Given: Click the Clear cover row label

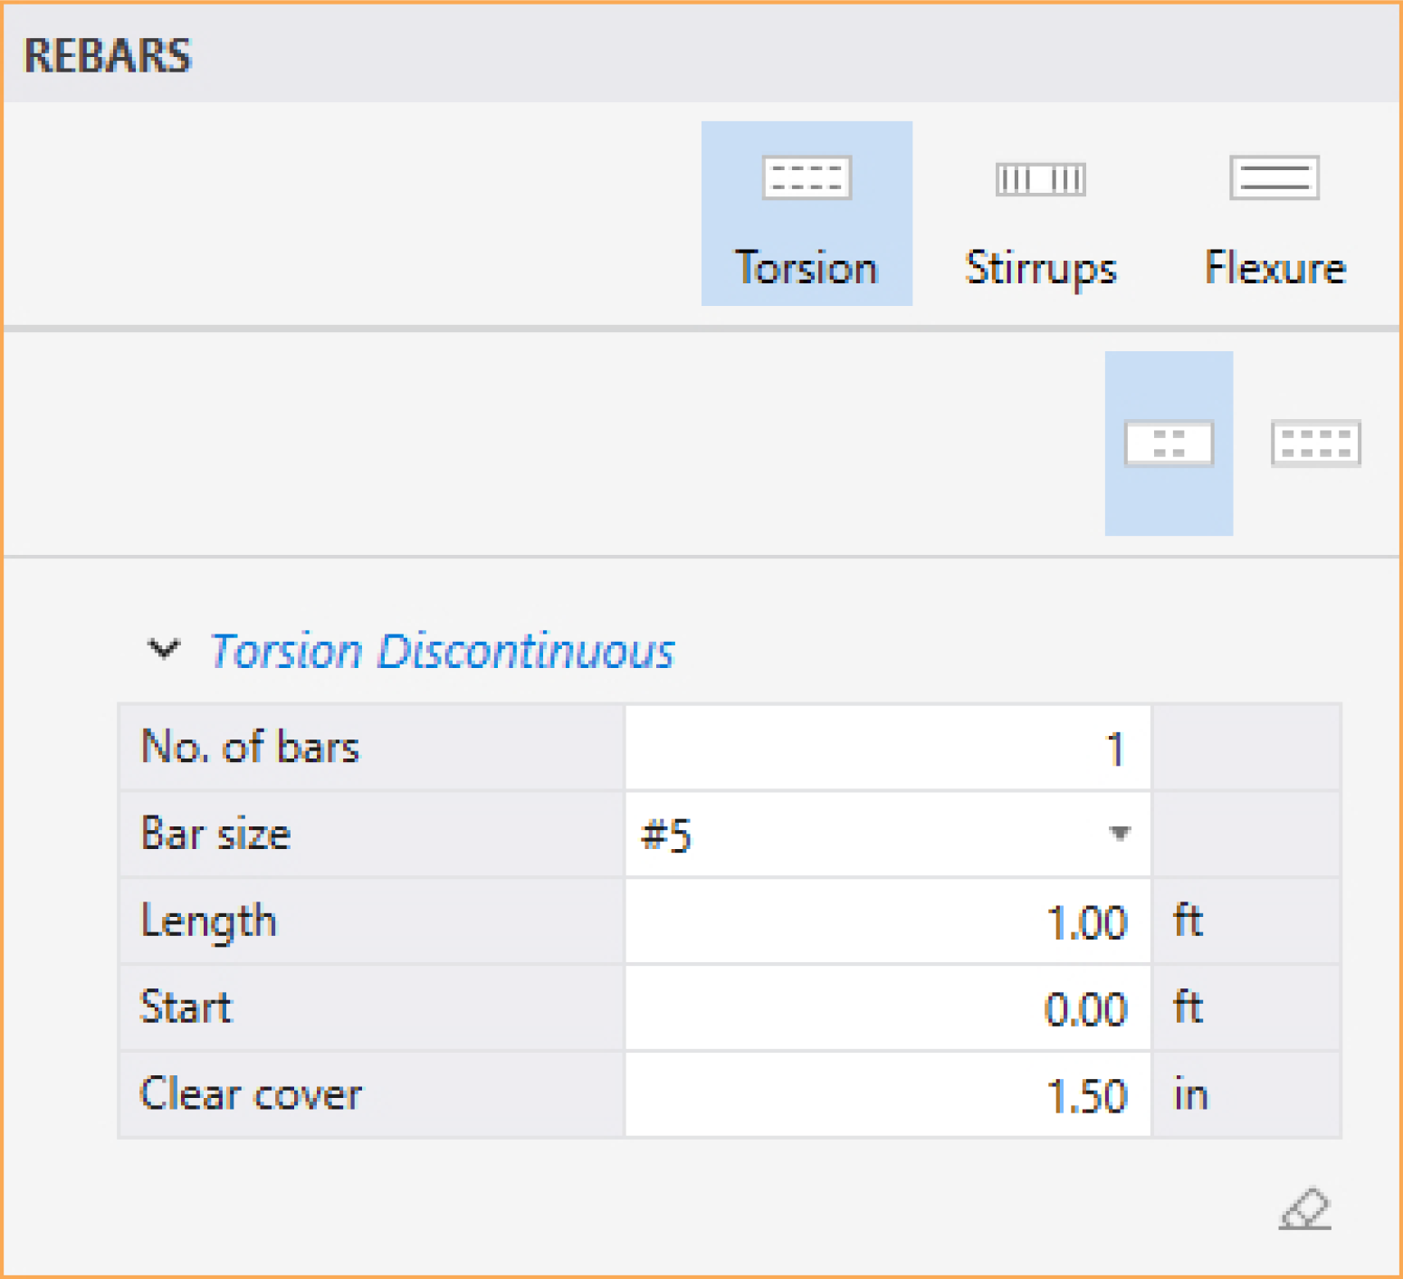Looking at the screenshot, I should point(251,1094).
